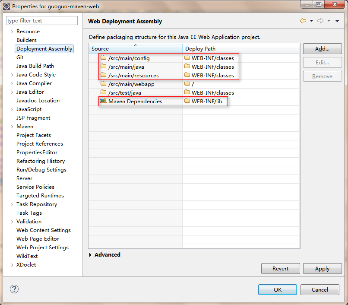Select the Maven Dependencies library icon
The image size is (348, 305).
pos(103,101)
